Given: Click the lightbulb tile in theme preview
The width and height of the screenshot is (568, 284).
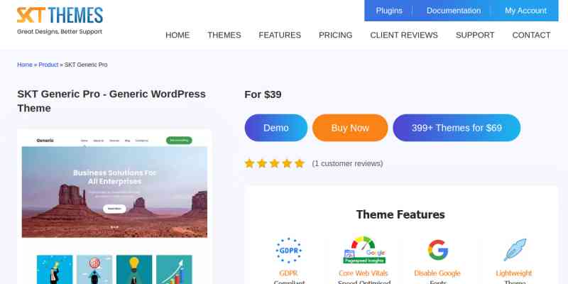Looking at the screenshot, I should (134, 270).
